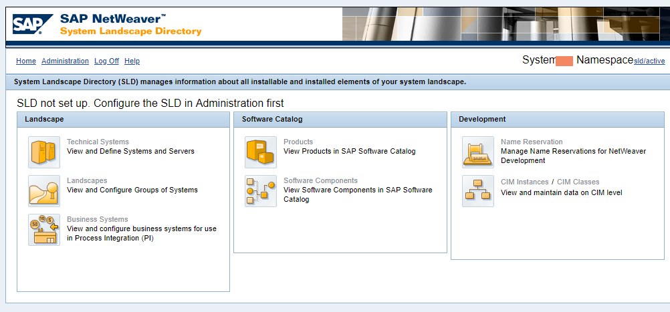Open the CIM Instances link
This screenshot has height=312, width=670.
[525, 182]
